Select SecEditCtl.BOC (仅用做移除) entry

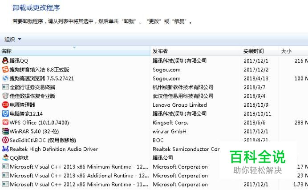tap(43, 140)
